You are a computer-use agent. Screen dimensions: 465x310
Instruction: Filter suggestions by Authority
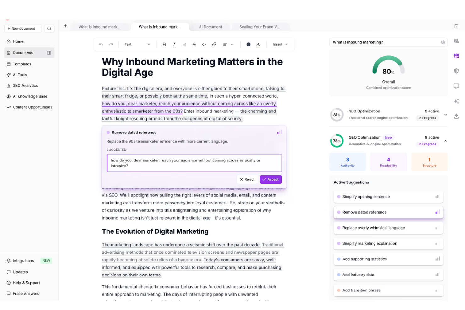click(x=347, y=162)
